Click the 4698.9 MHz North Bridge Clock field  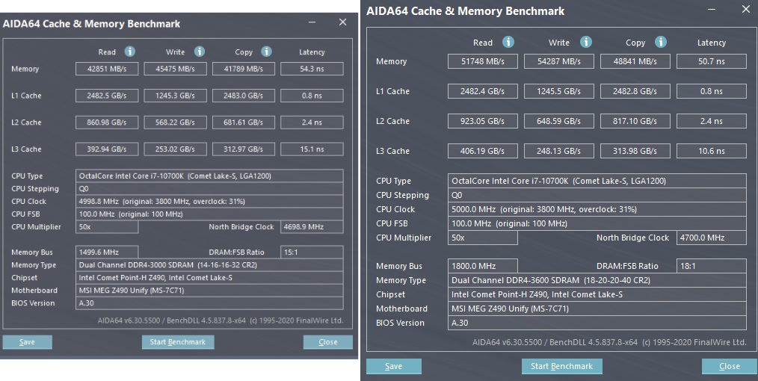[312, 226]
